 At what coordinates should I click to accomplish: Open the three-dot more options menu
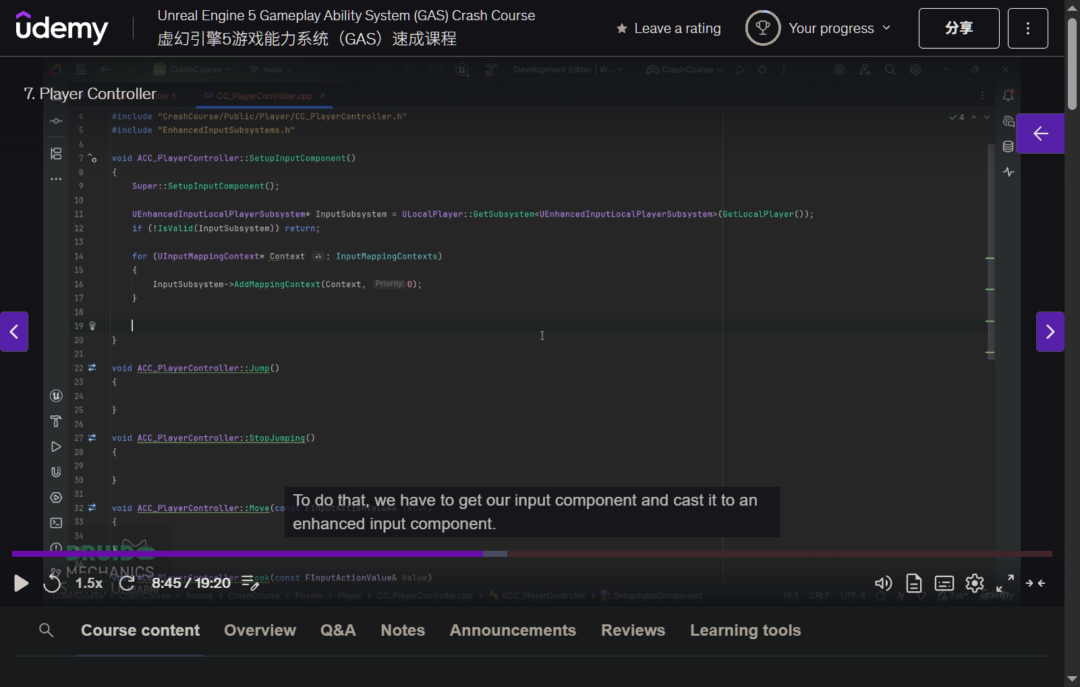[x=1027, y=28]
